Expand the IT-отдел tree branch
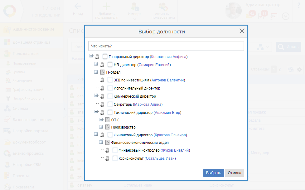The image size is (305, 190). click(x=96, y=72)
